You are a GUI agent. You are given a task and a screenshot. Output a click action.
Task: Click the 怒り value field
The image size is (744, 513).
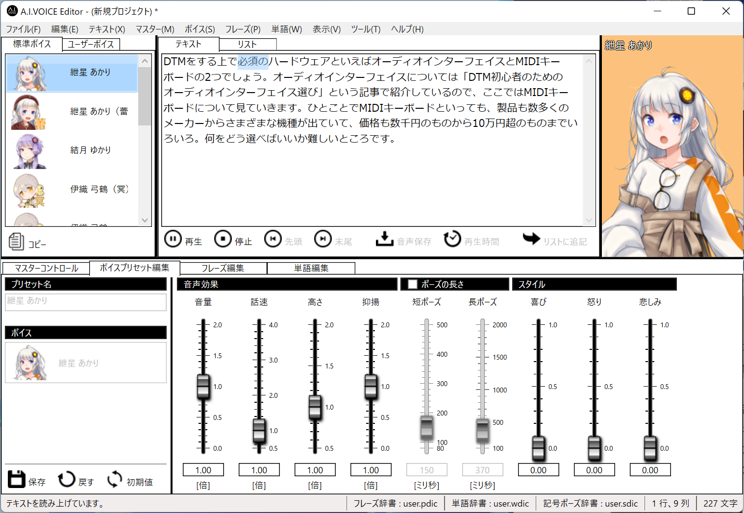pyautogui.click(x=595, y=470)
